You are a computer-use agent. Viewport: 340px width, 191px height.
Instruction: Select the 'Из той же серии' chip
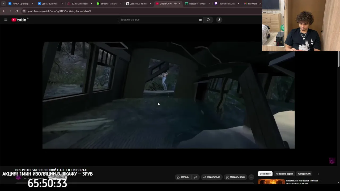(x=284, y=174)
